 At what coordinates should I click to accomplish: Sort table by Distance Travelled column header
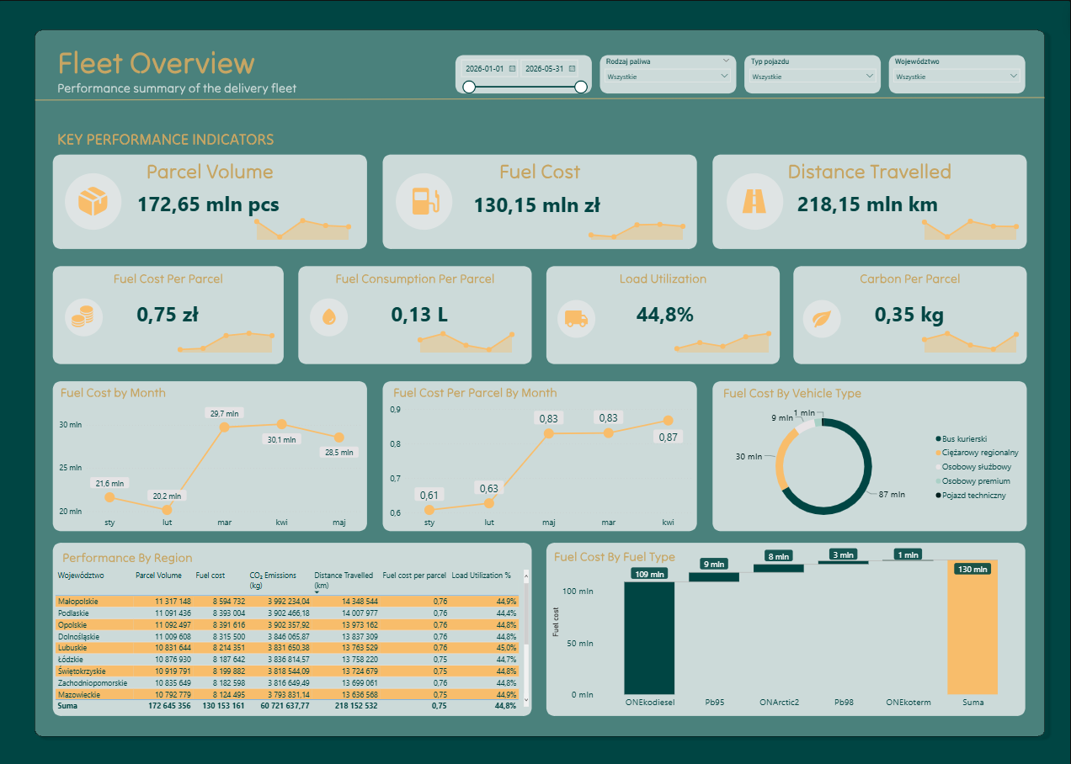[344, 580]
